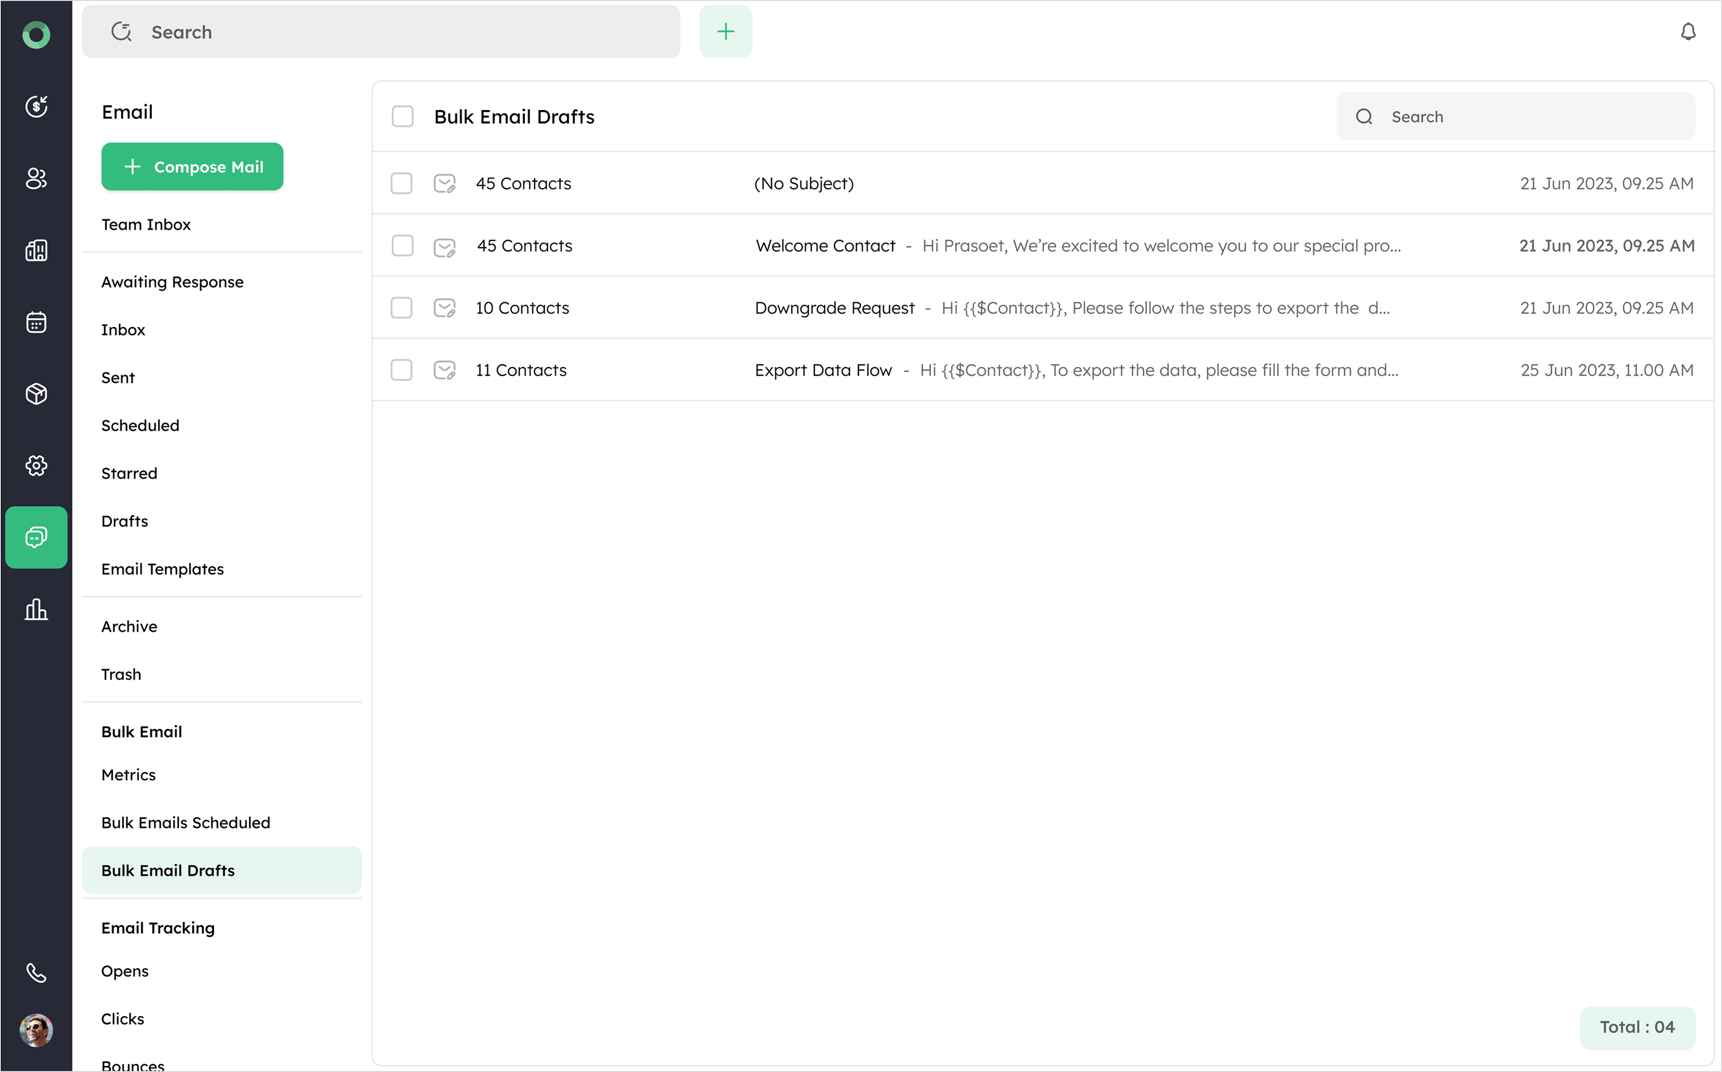Open the calendar icon in sidebar
1722x1072 pixels.
click(x=36, y=323)
